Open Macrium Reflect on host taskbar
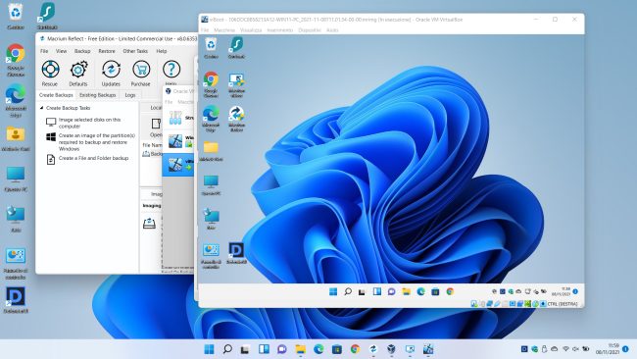The height and width of the screenshot is (359, 637). pyautogui.click(x=373, y=349)
